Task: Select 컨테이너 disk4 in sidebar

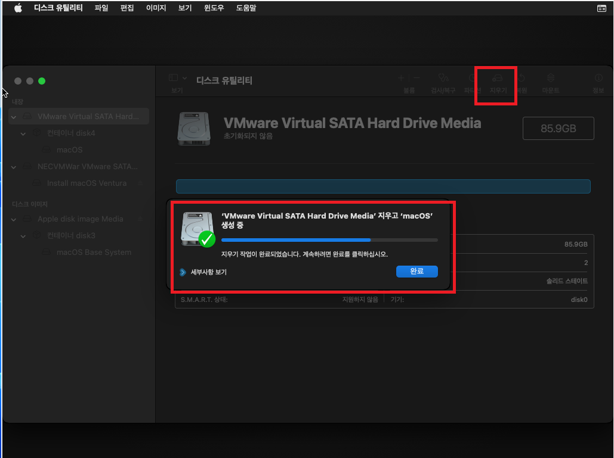Action: pos(71,133)
